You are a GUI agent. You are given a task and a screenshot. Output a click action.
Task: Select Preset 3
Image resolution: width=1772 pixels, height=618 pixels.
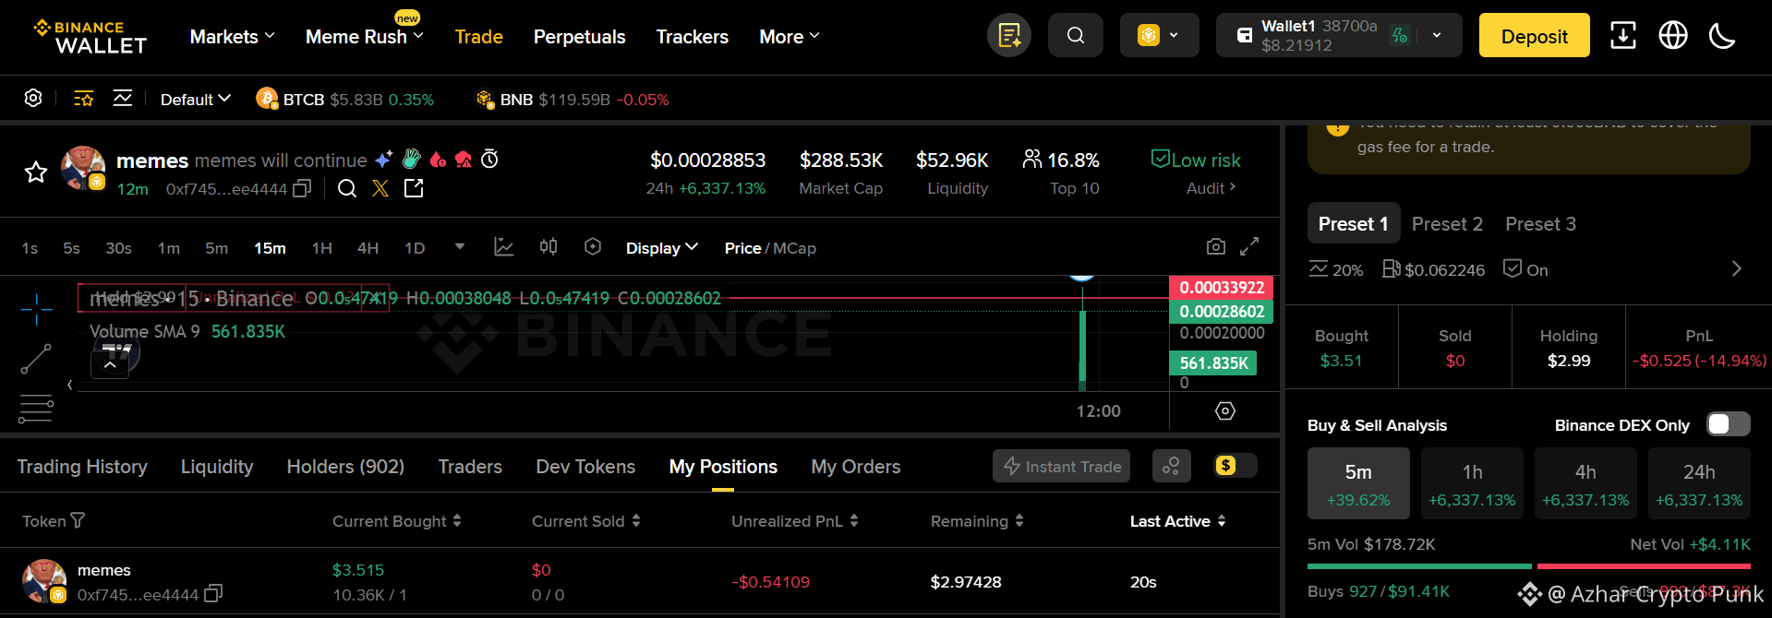tap(1540, 224)
